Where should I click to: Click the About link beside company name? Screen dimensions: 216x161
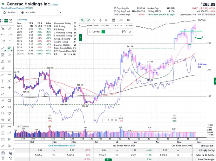pos(55,5)
